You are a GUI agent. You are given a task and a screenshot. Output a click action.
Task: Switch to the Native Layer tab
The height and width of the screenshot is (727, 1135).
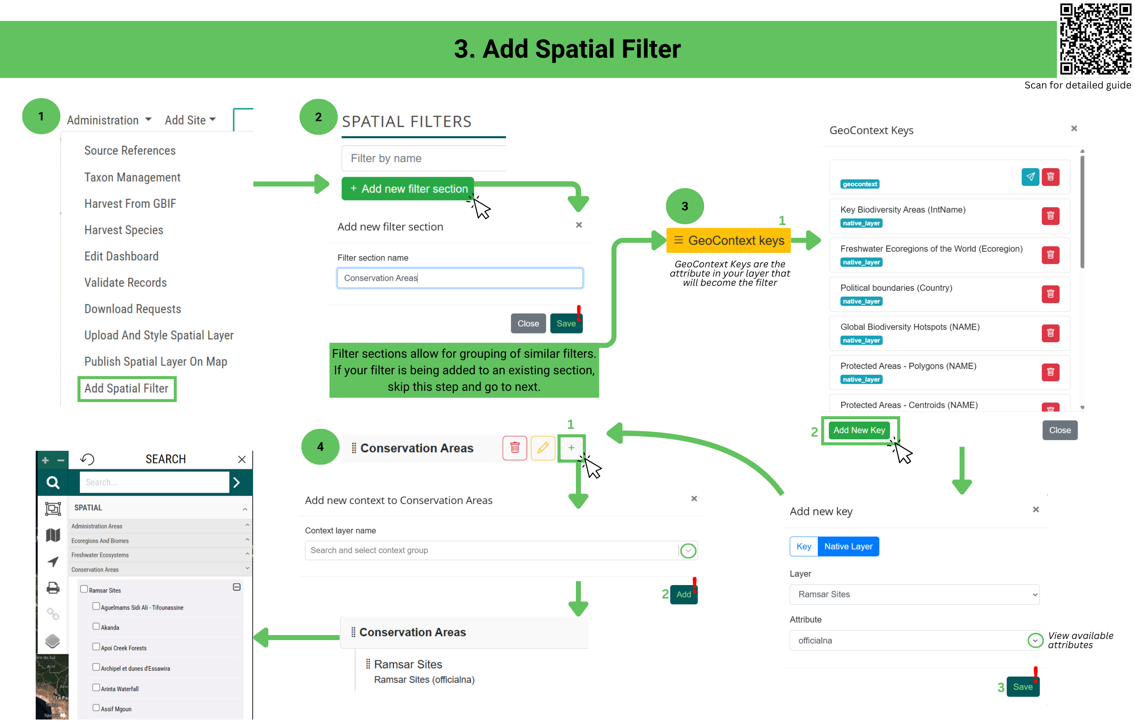coord(849,546)
